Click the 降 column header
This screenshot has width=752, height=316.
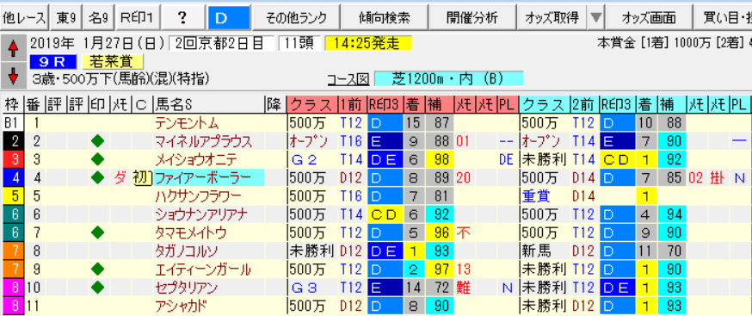click(x=275, y=105)
